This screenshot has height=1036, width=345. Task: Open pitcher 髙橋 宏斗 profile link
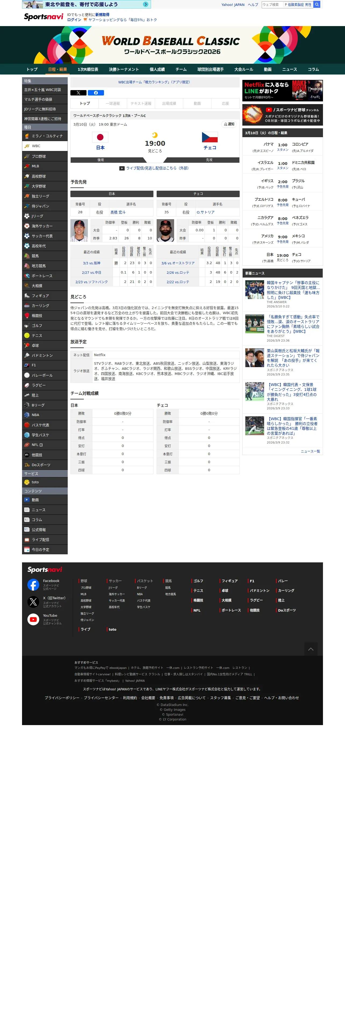(x=118, y=212)
